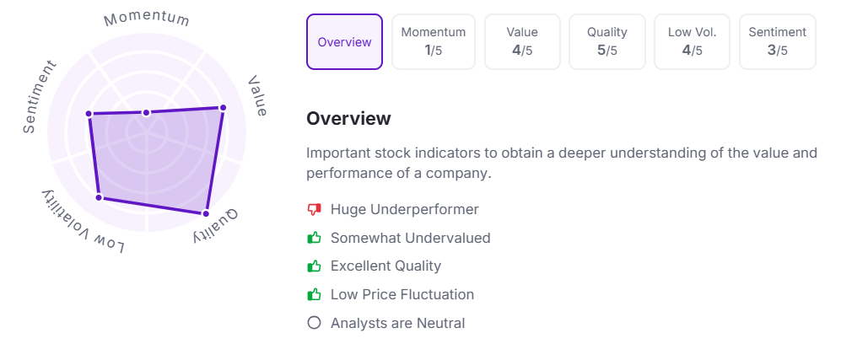
Task: Click the Sentiment axis label on chart
Action: coord(39,96)
